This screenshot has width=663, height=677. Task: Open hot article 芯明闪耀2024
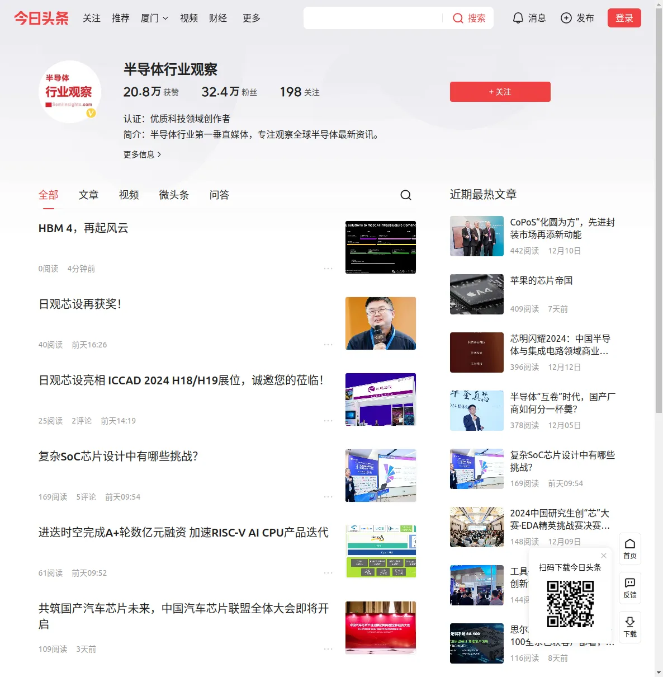(560, 345)
